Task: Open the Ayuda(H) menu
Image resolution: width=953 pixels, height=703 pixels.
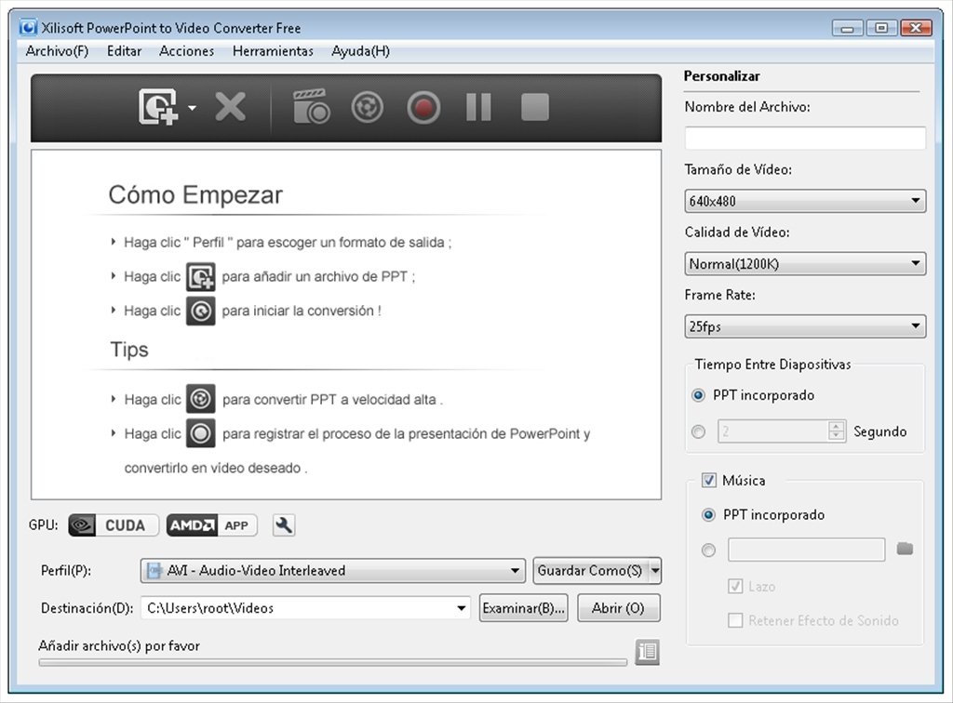Action: click(x=360, y=51)
